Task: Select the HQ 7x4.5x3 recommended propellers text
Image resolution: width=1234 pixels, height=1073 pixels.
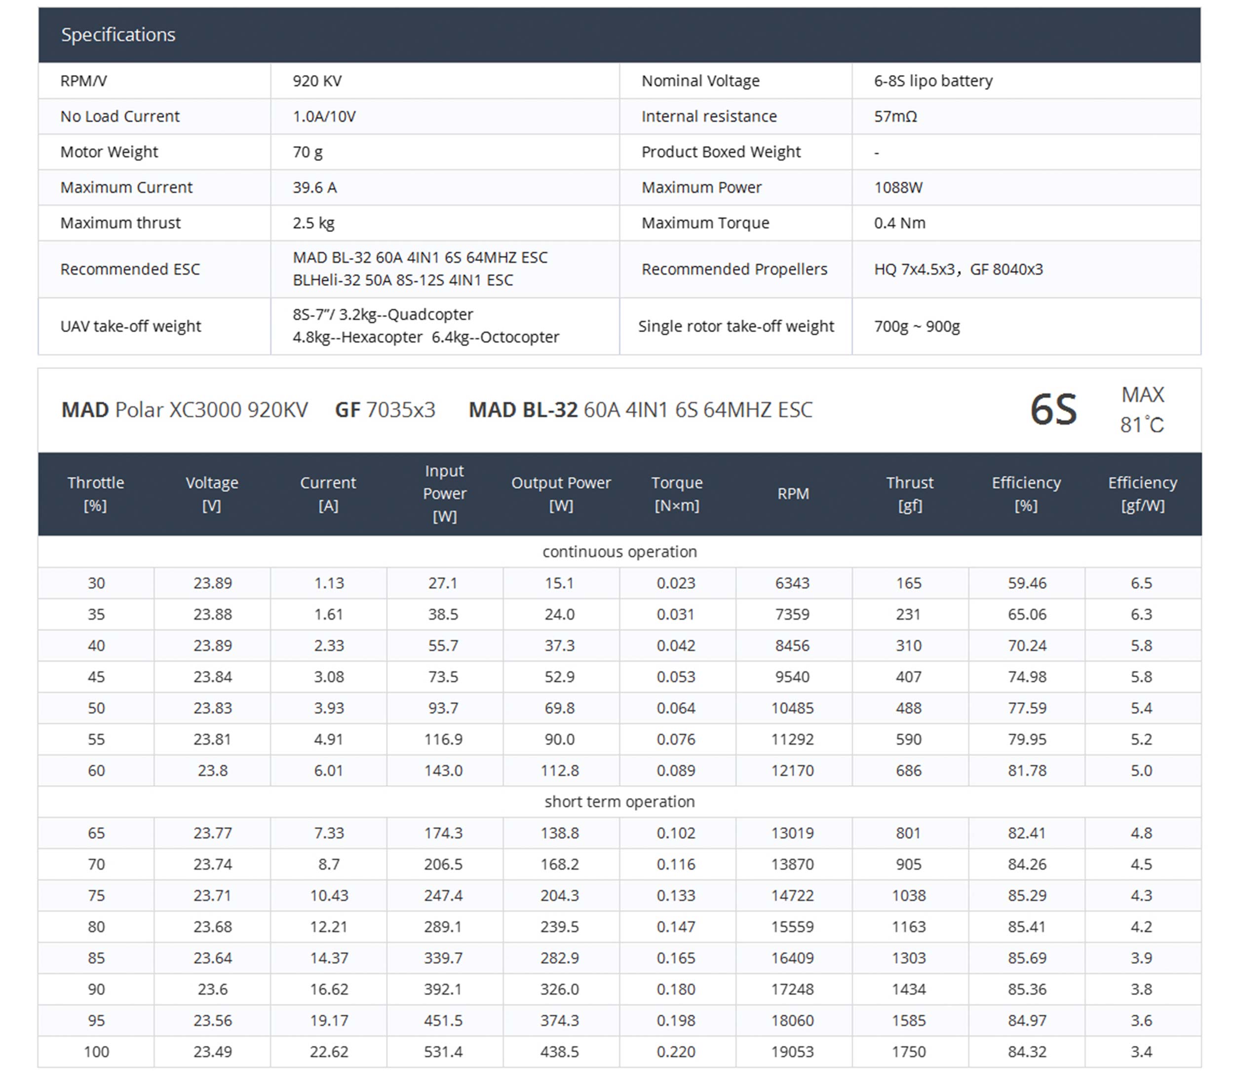Action: click(x=914, y=269)
